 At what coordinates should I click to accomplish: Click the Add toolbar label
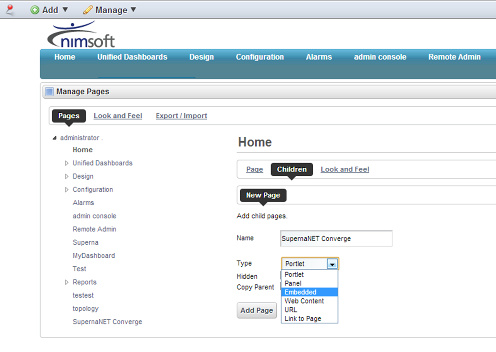[x=50, y=10]
